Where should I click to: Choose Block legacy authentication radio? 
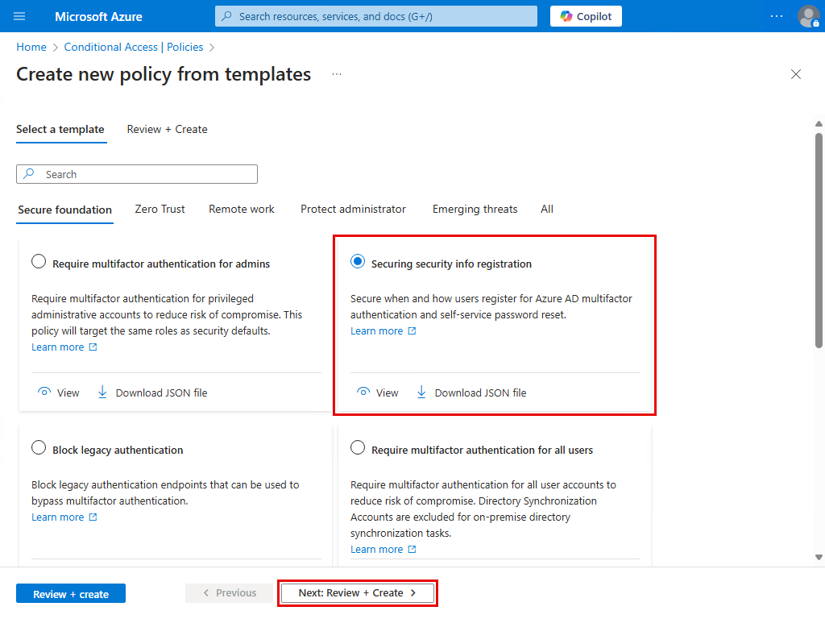click(39, 447)
